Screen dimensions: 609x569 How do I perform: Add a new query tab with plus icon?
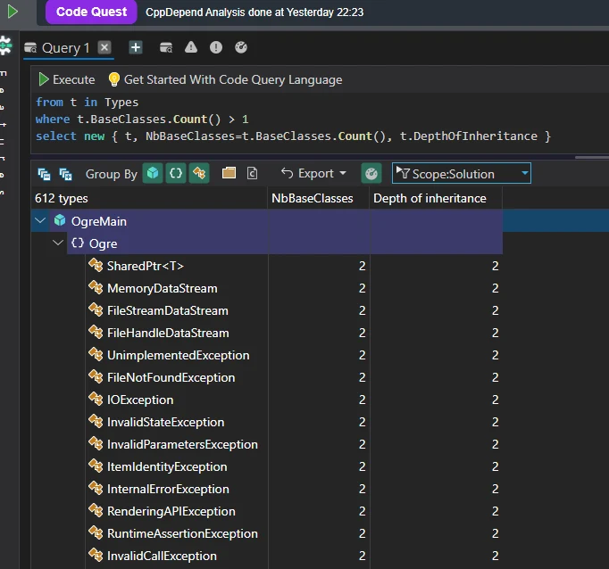tap(136, 47)
